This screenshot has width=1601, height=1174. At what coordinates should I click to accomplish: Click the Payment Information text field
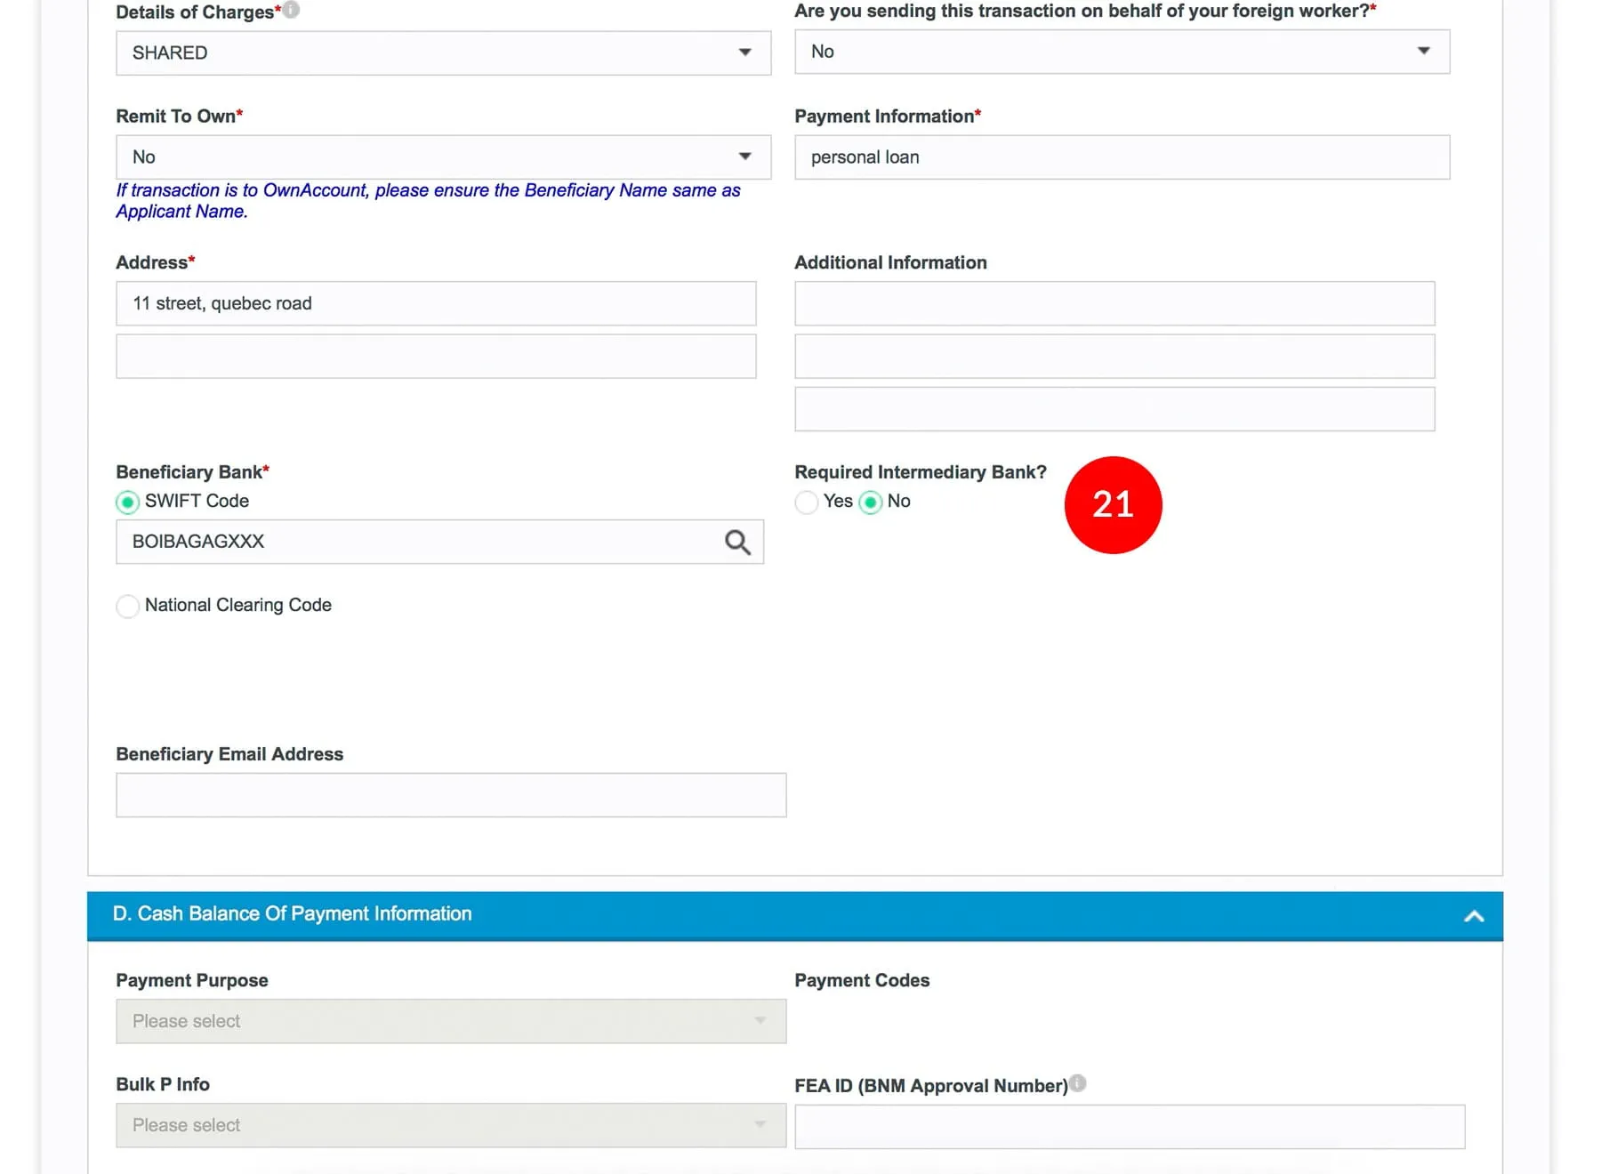(x=1121, y=157)
